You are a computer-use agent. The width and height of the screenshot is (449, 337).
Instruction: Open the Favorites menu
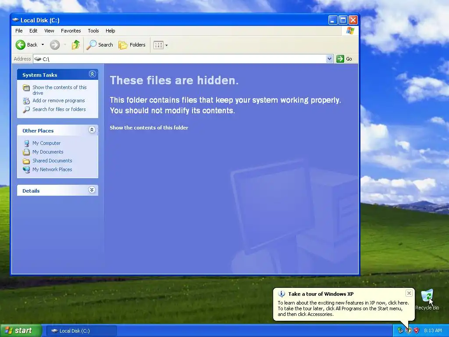click(x=71, y=31)
